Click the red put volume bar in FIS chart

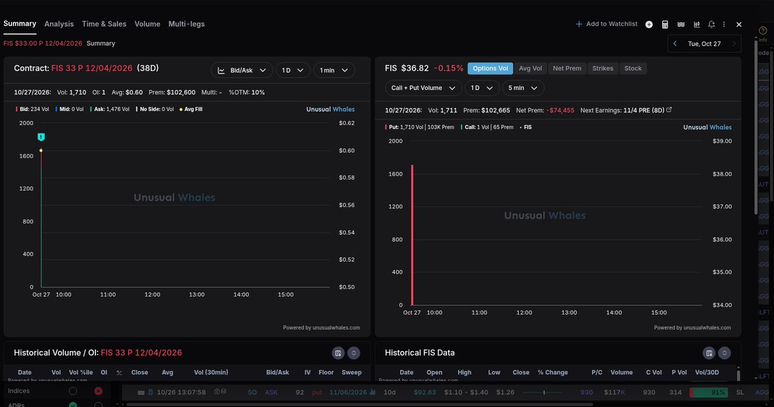click(x=412, y=235)
